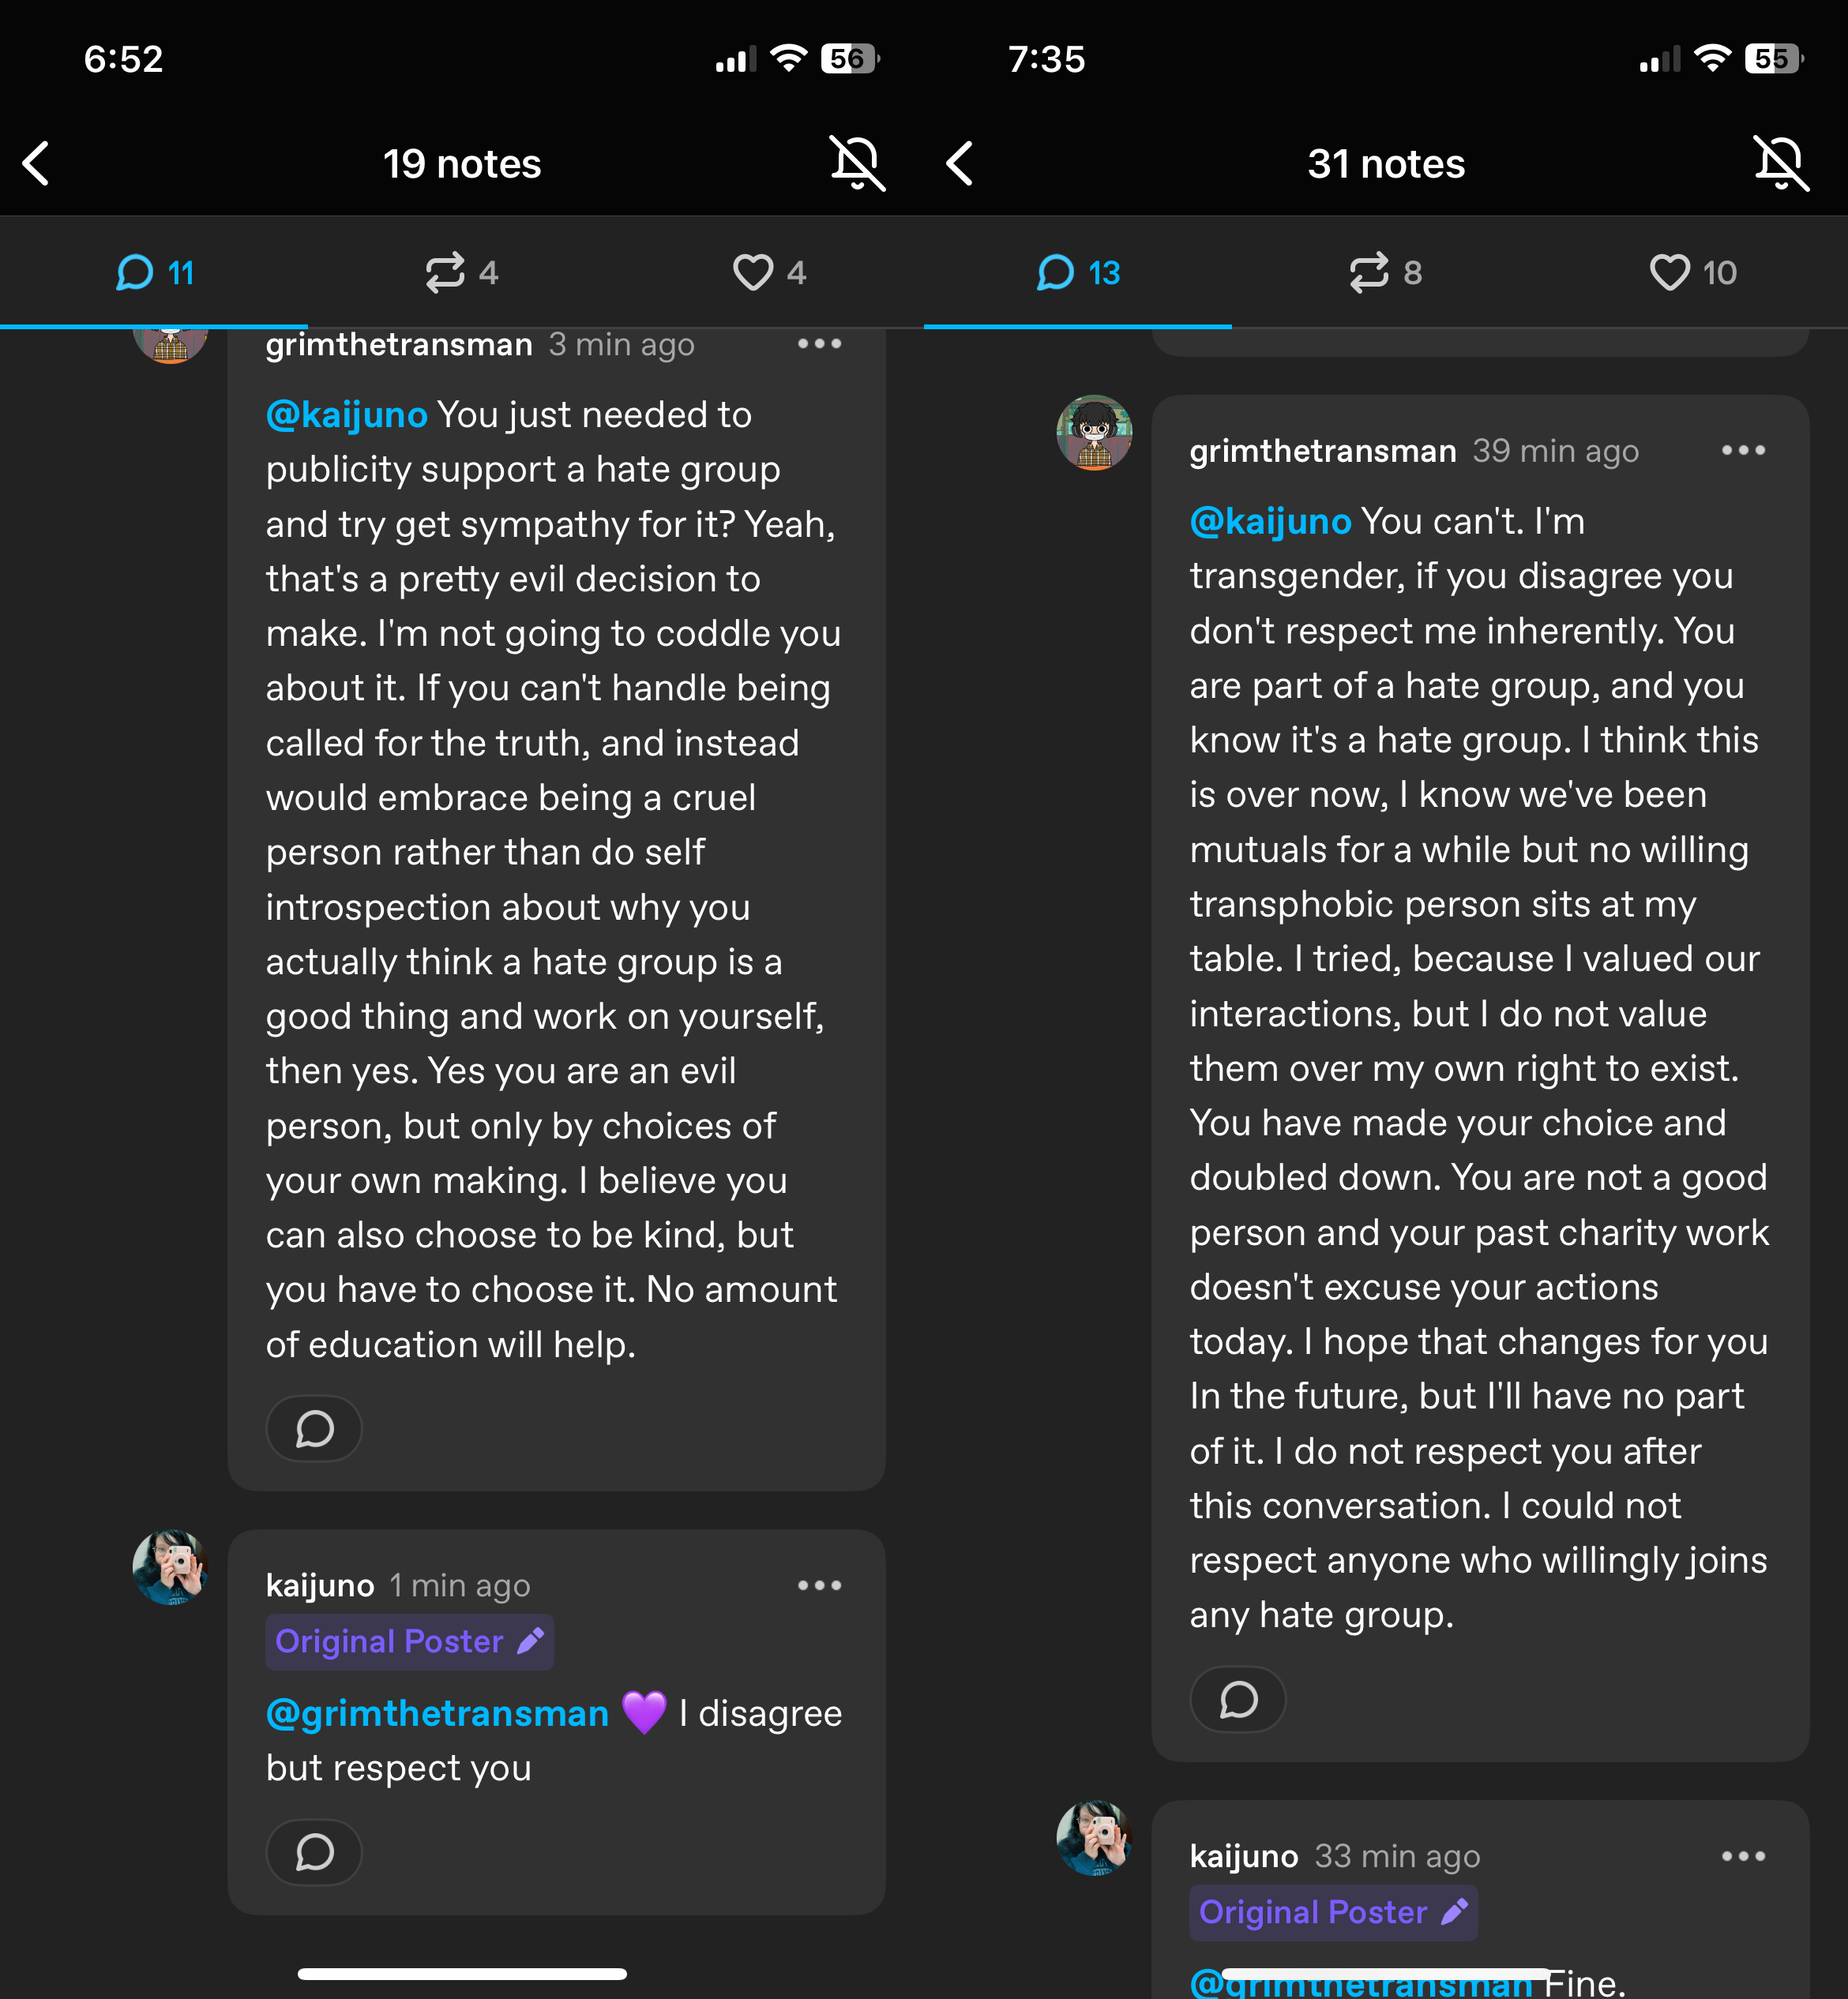Open options menu on grimthetransman 3 min comment
The height and width of the screenshot is (1999, 1848).
[x=820, y=344]
